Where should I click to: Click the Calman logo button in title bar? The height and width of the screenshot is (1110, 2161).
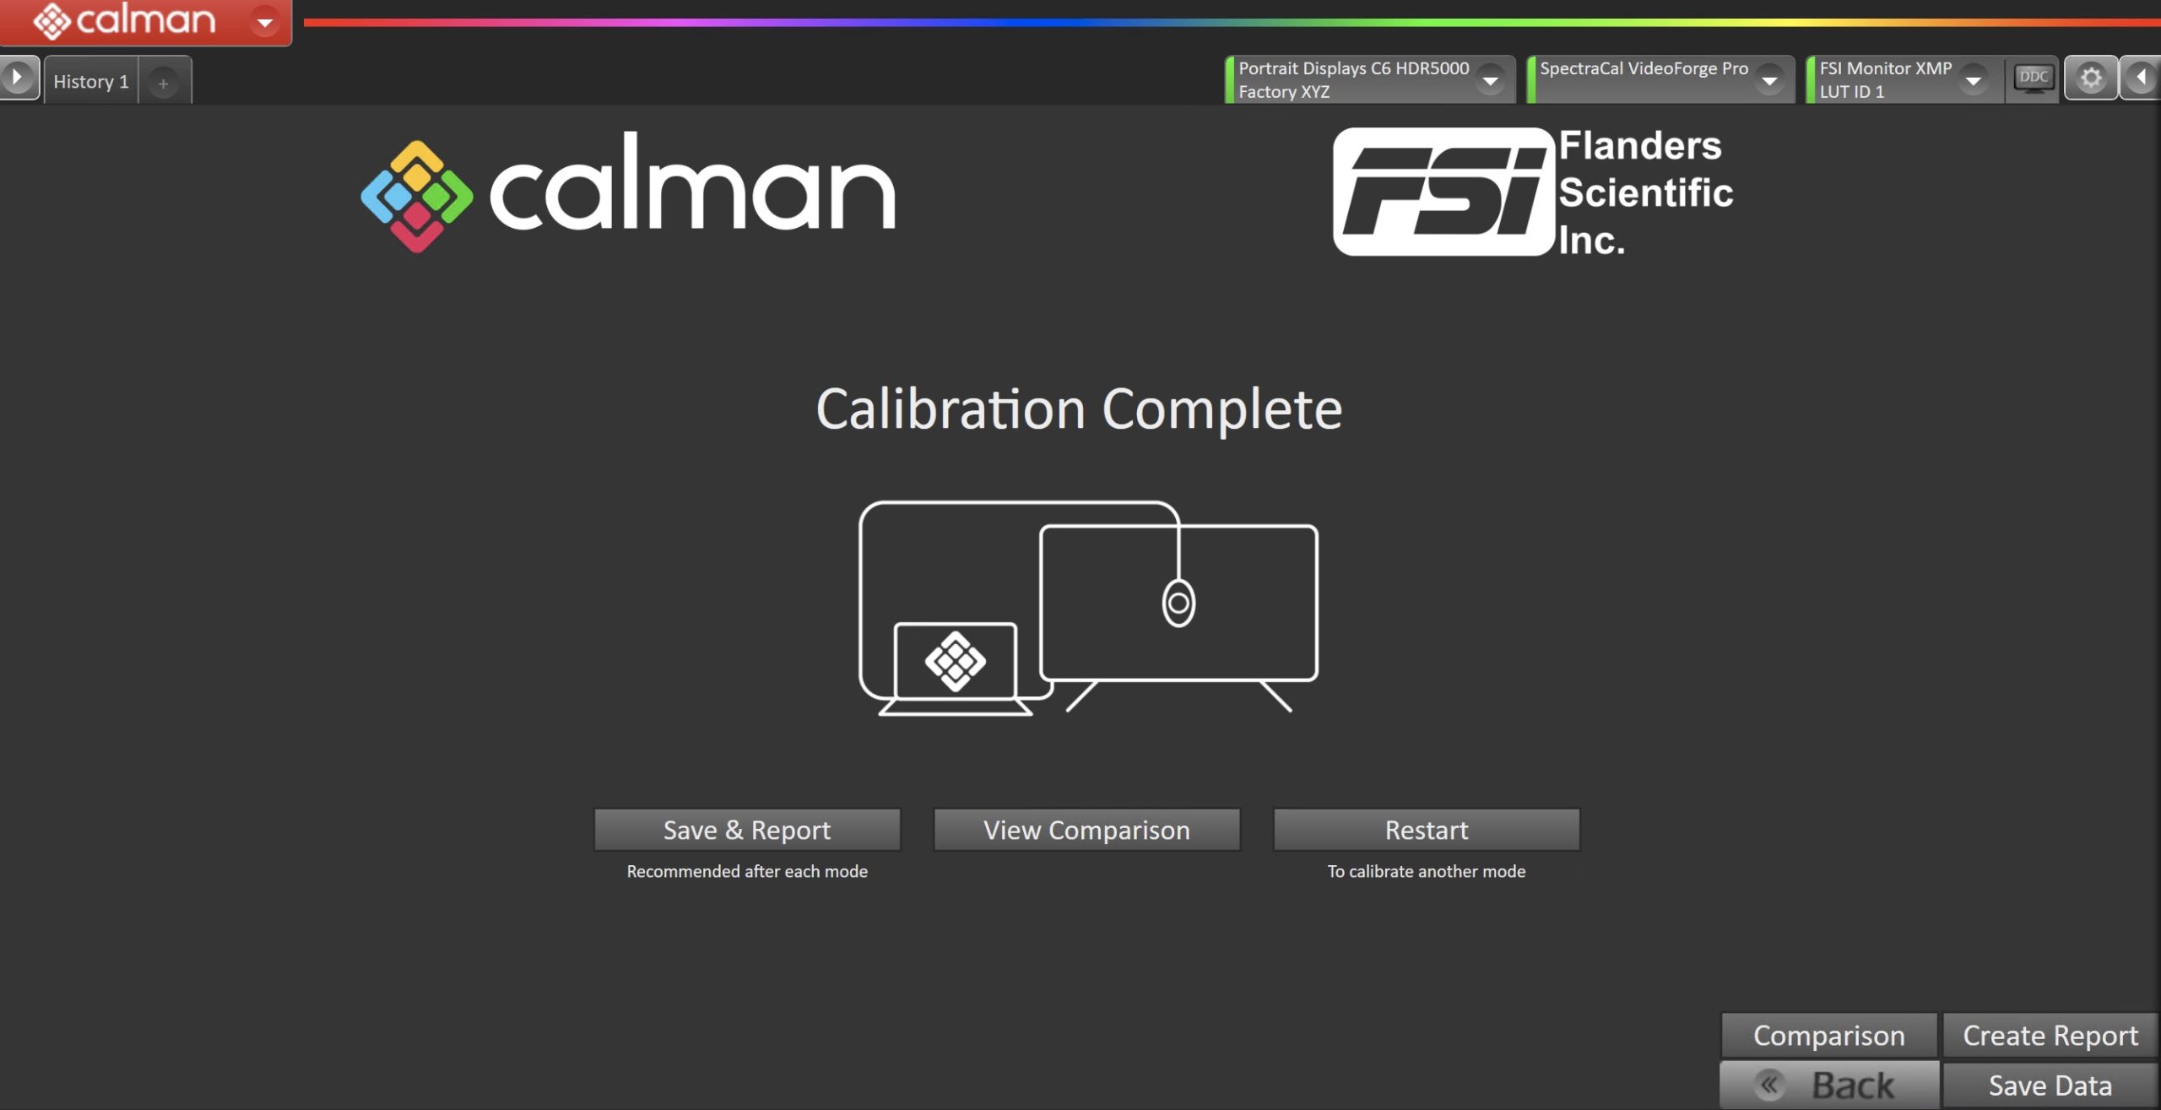124,21
